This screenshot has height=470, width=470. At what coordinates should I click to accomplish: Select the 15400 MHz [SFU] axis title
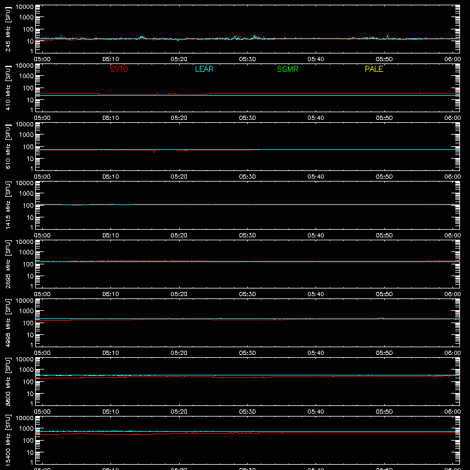point(8,440)
